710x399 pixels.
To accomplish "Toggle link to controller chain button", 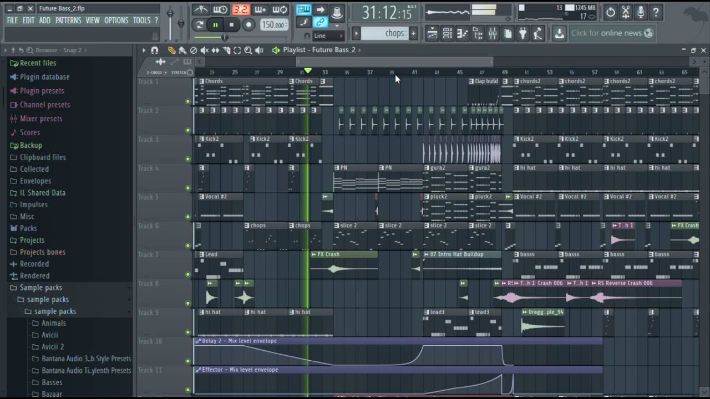I will pos(321,22).
